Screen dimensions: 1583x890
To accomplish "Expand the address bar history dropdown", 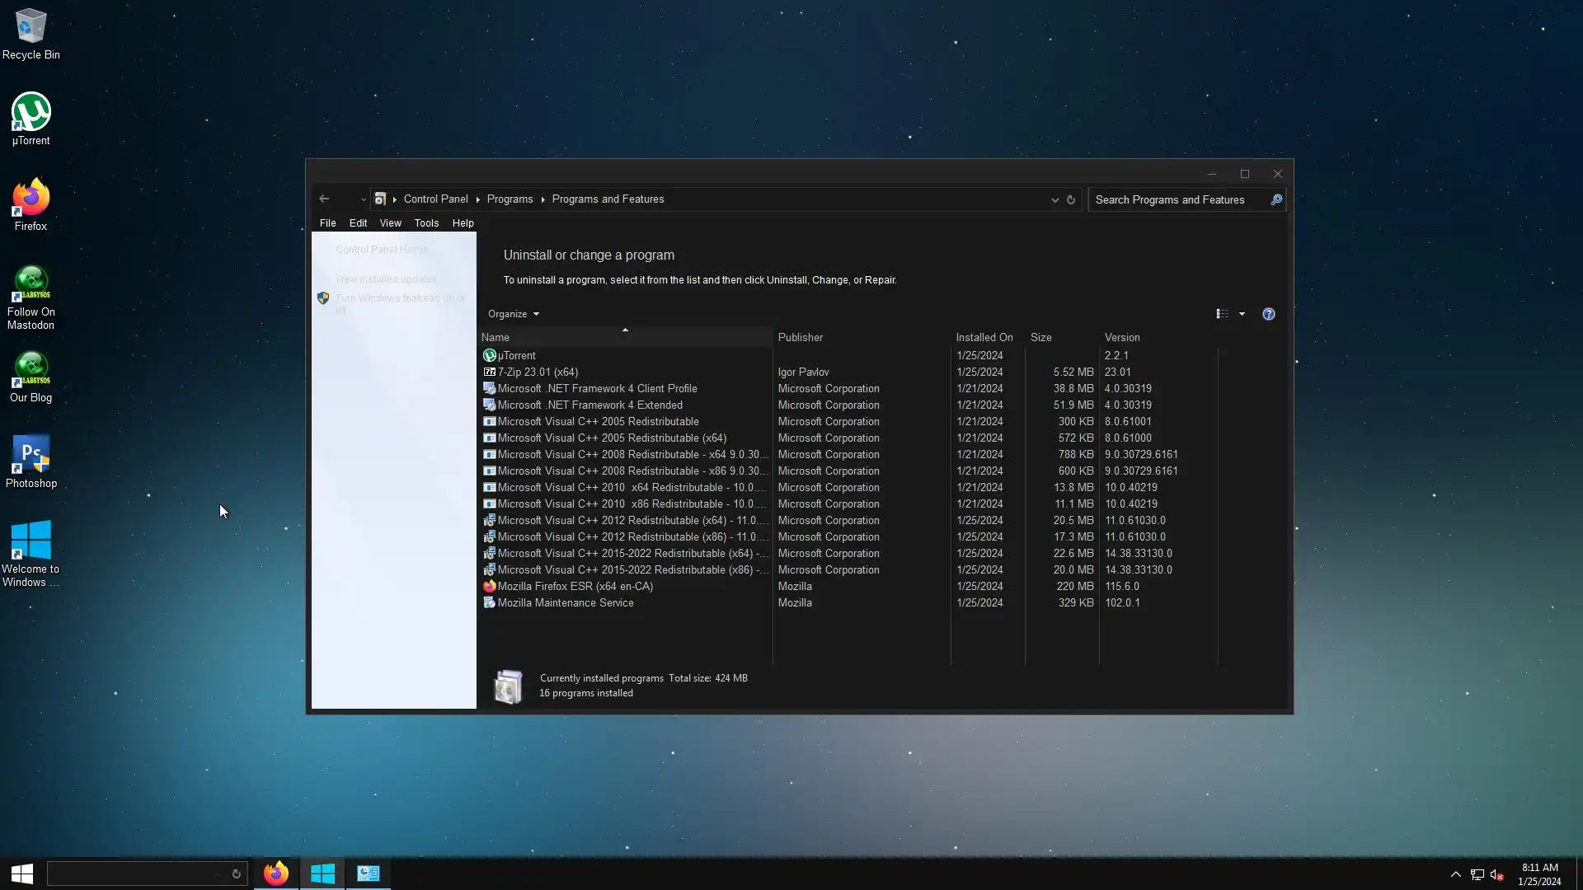I will coord(1055,199).
